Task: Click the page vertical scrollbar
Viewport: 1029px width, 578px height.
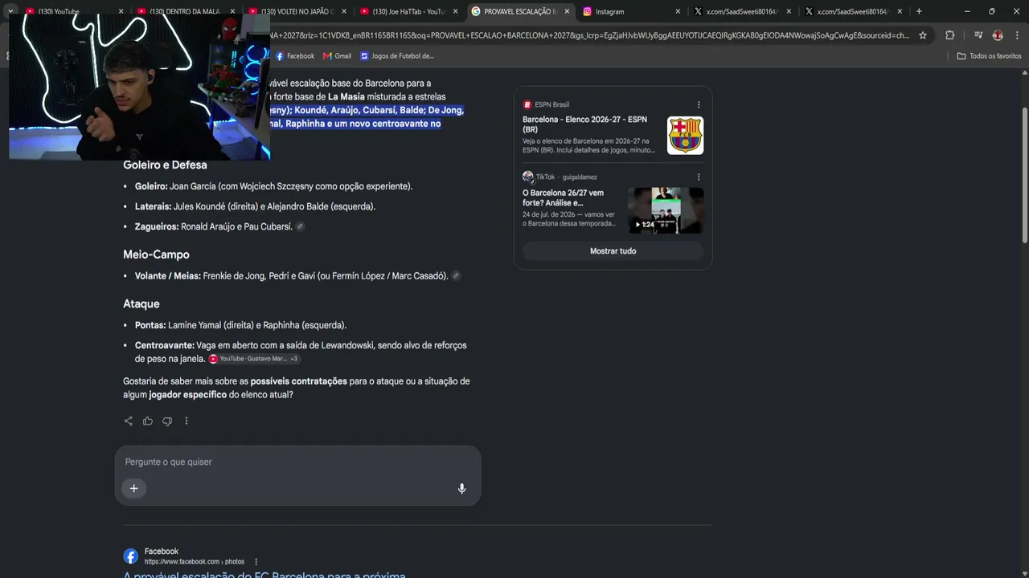Action: [1024, 177]
